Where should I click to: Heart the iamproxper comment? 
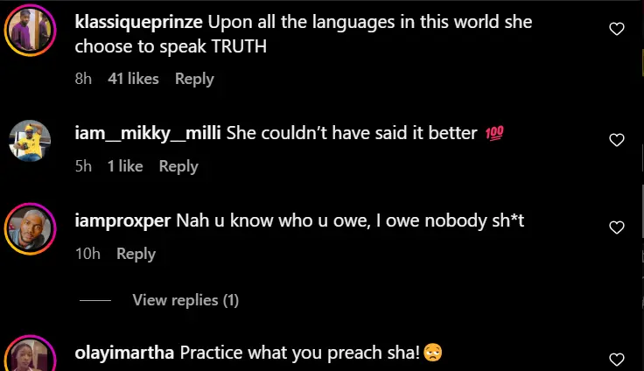[x=616, y=227]
